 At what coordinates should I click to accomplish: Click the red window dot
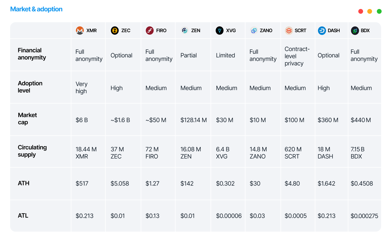pyautogui.click(x=361, y=11)
